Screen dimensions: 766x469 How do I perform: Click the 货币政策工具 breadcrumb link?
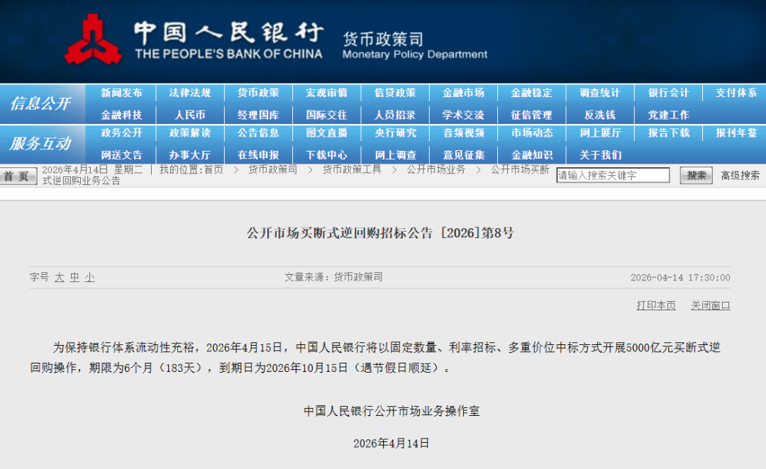point(352,169)
